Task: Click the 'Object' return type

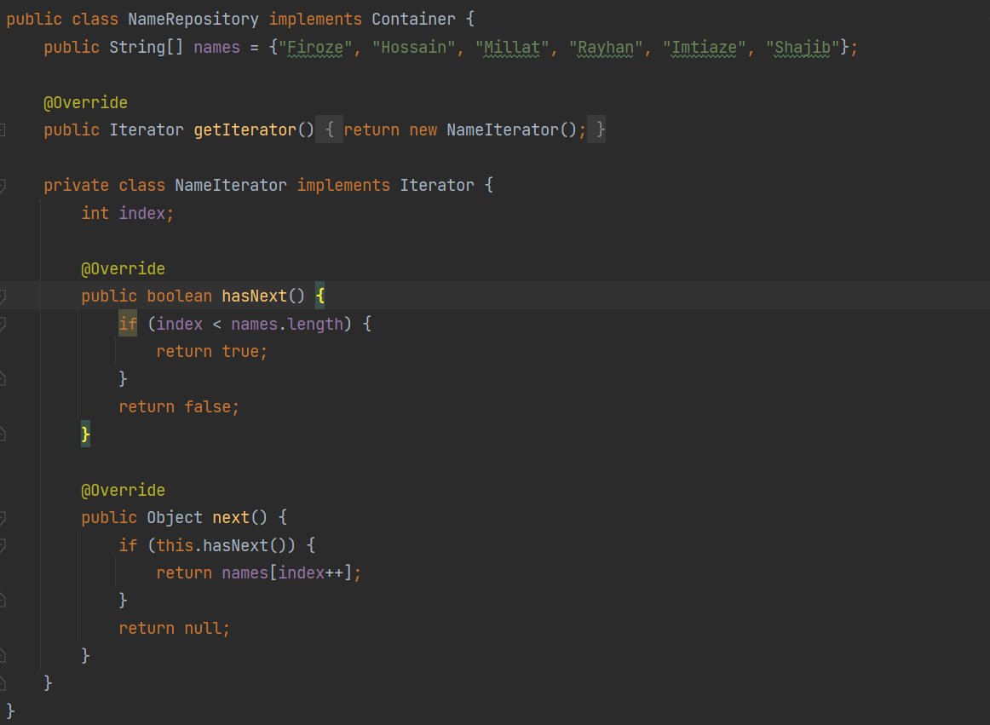Action: [175, 518]
